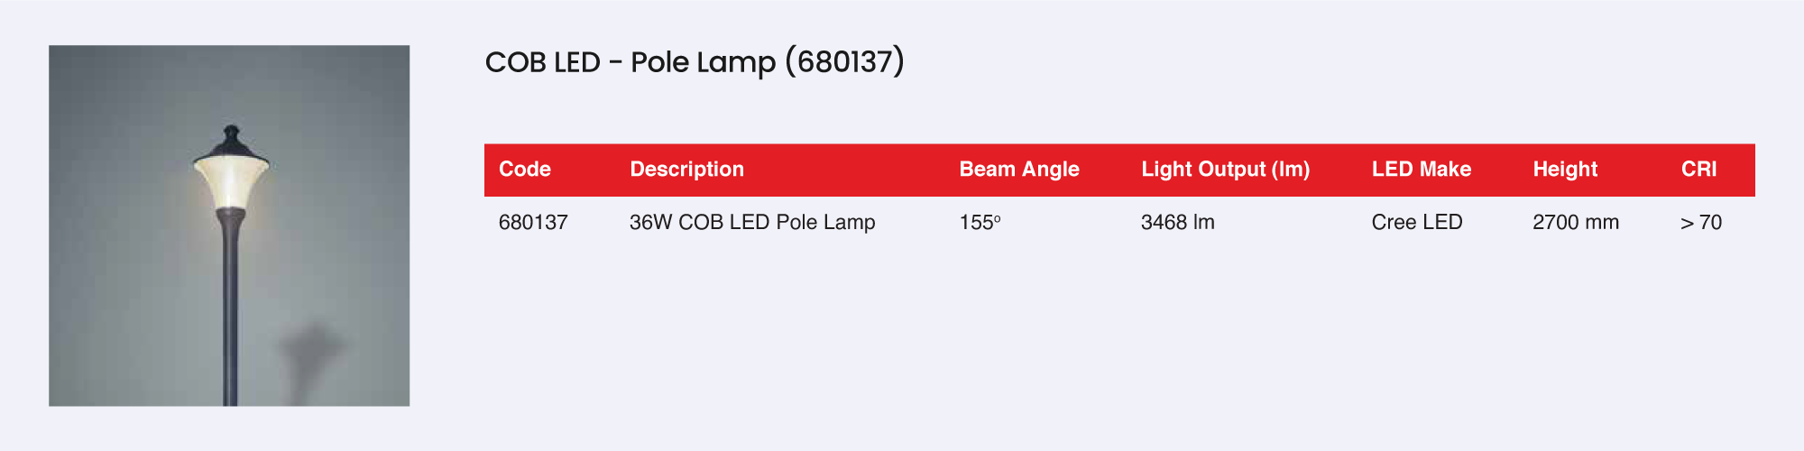Click the LED Make column header
The image size is (1804, 451).
[1421, 170]
